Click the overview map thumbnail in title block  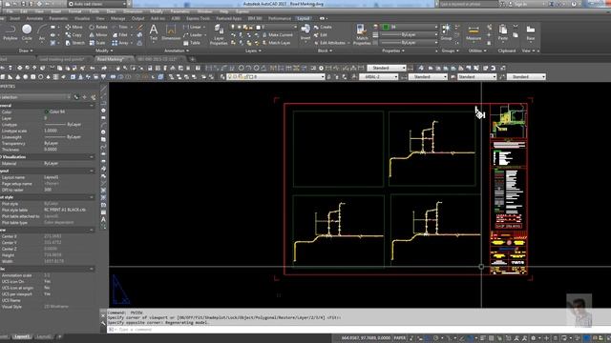point(508,120)
